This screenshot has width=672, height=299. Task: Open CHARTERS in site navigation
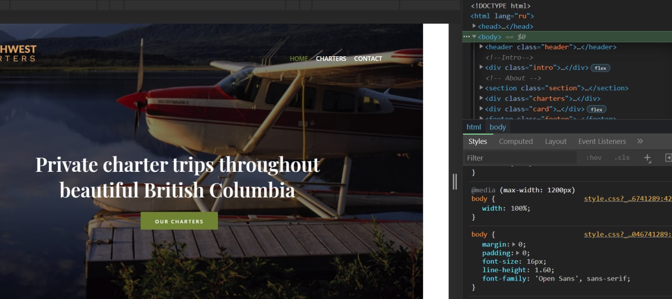coord(331,58)
